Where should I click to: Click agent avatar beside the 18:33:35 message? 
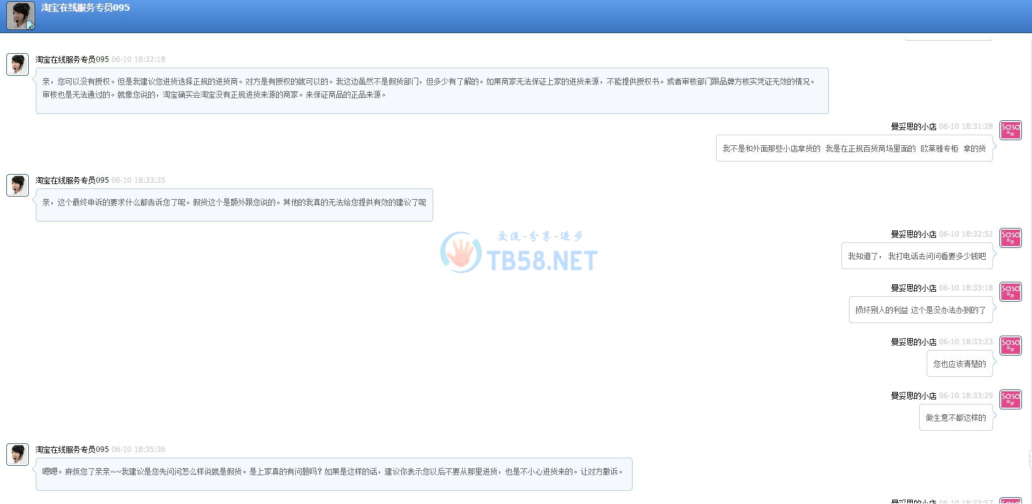click(x=18, y=185)
